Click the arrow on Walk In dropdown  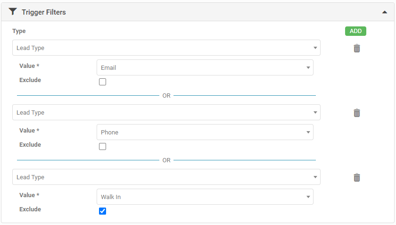click(x=308, y=197)
